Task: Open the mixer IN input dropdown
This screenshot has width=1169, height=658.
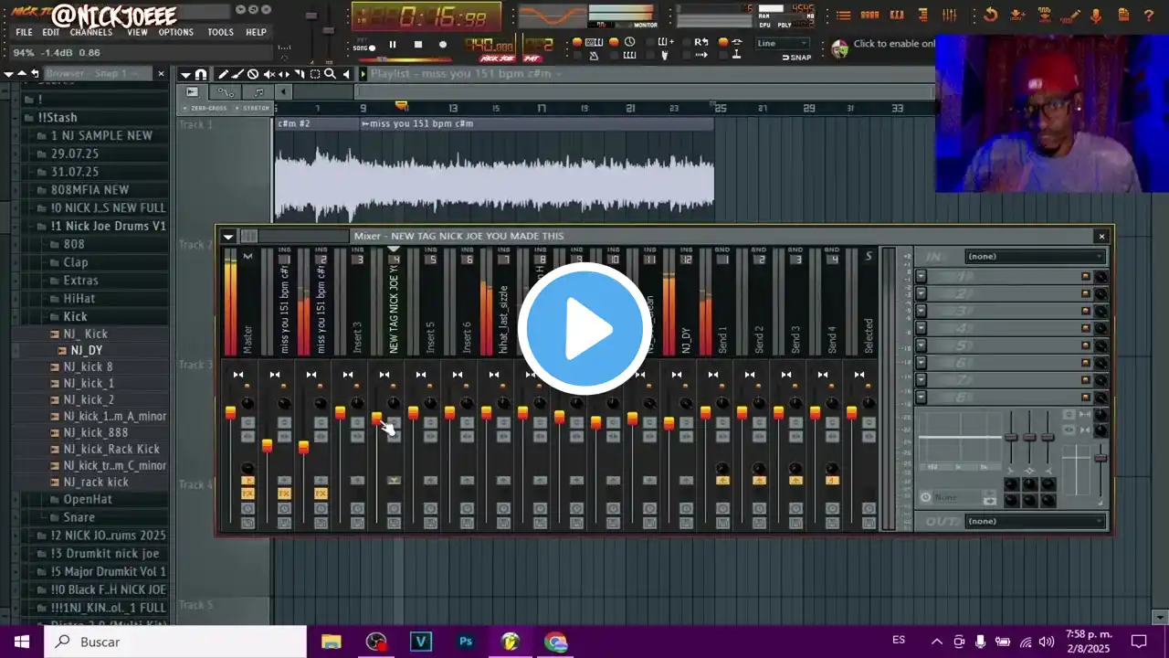Action: coord(1035,257)
